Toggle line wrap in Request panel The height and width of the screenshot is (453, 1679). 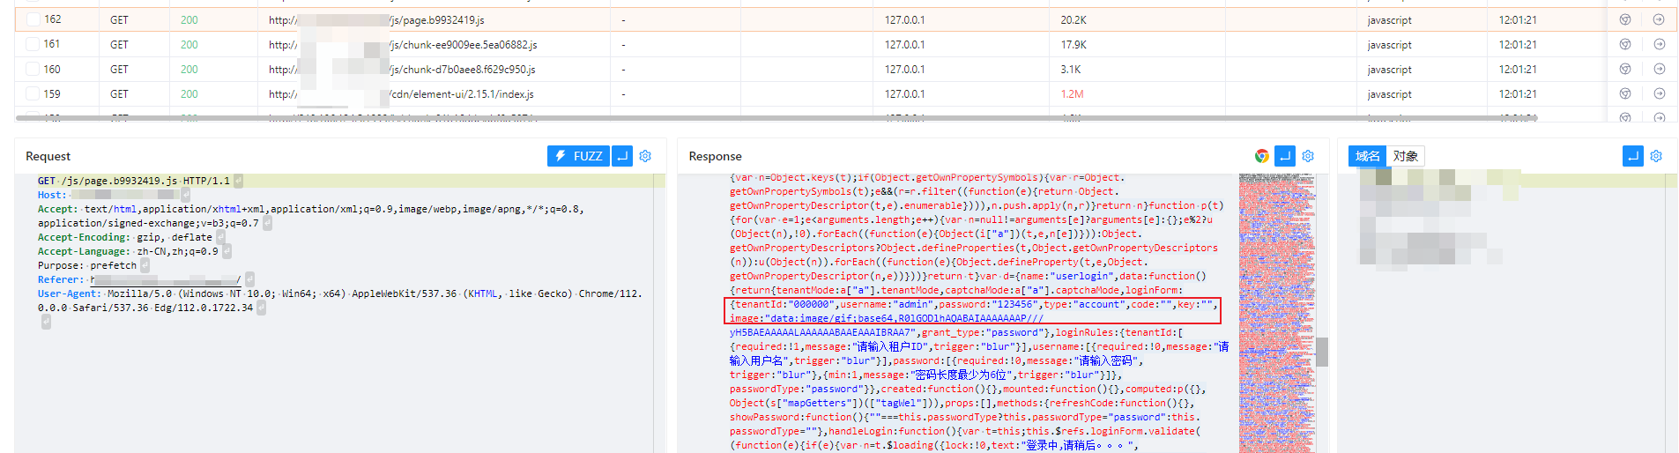point(622,156)
